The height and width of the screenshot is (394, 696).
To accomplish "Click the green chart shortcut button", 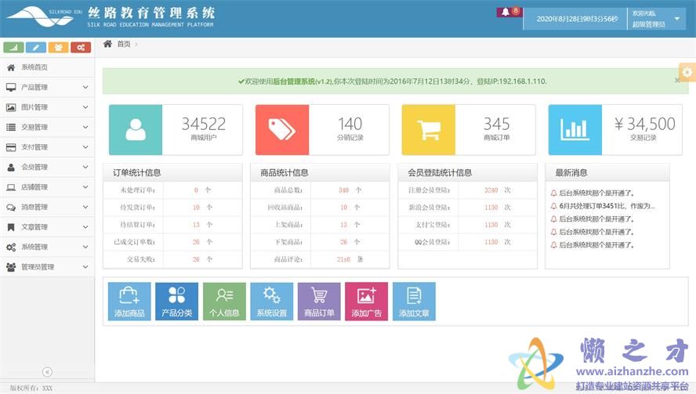I will (x=13, y=48).
